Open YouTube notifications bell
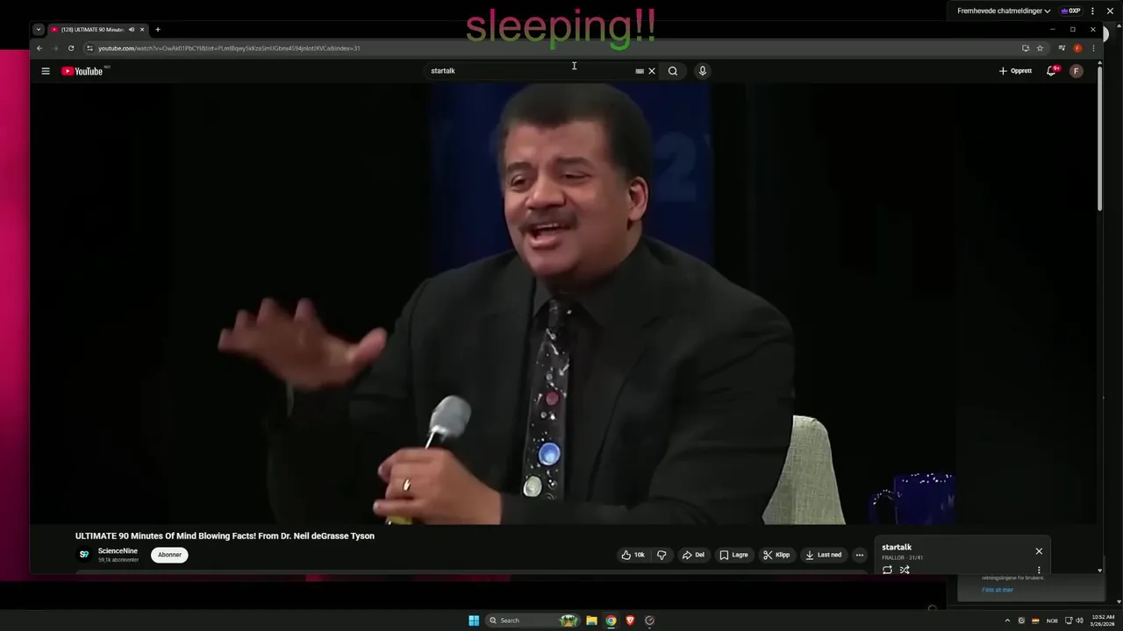The height and width of the screenshot is (631, 1123). click(x=1052, y=71)
